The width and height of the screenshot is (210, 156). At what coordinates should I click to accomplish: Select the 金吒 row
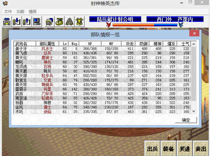tap(102, 107)
